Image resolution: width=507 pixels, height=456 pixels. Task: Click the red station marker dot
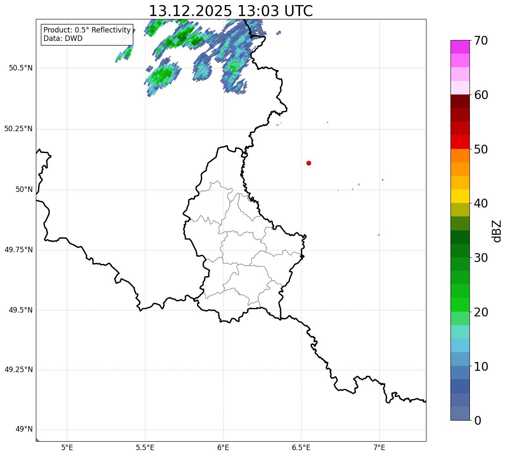click(x=309, y=163)
